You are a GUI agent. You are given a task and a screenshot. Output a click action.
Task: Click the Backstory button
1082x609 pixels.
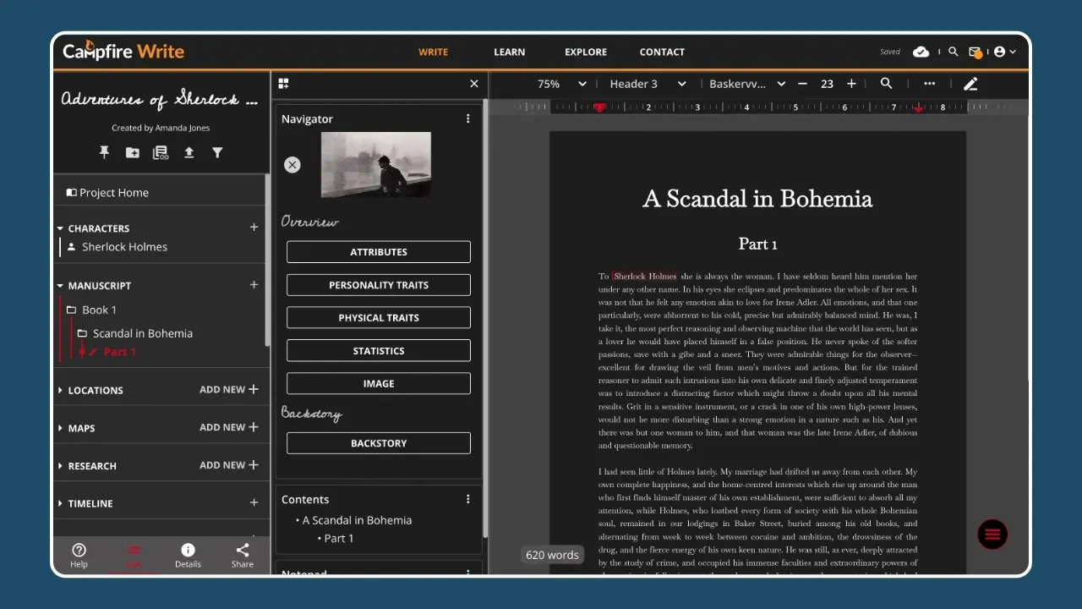coord(378,443)
